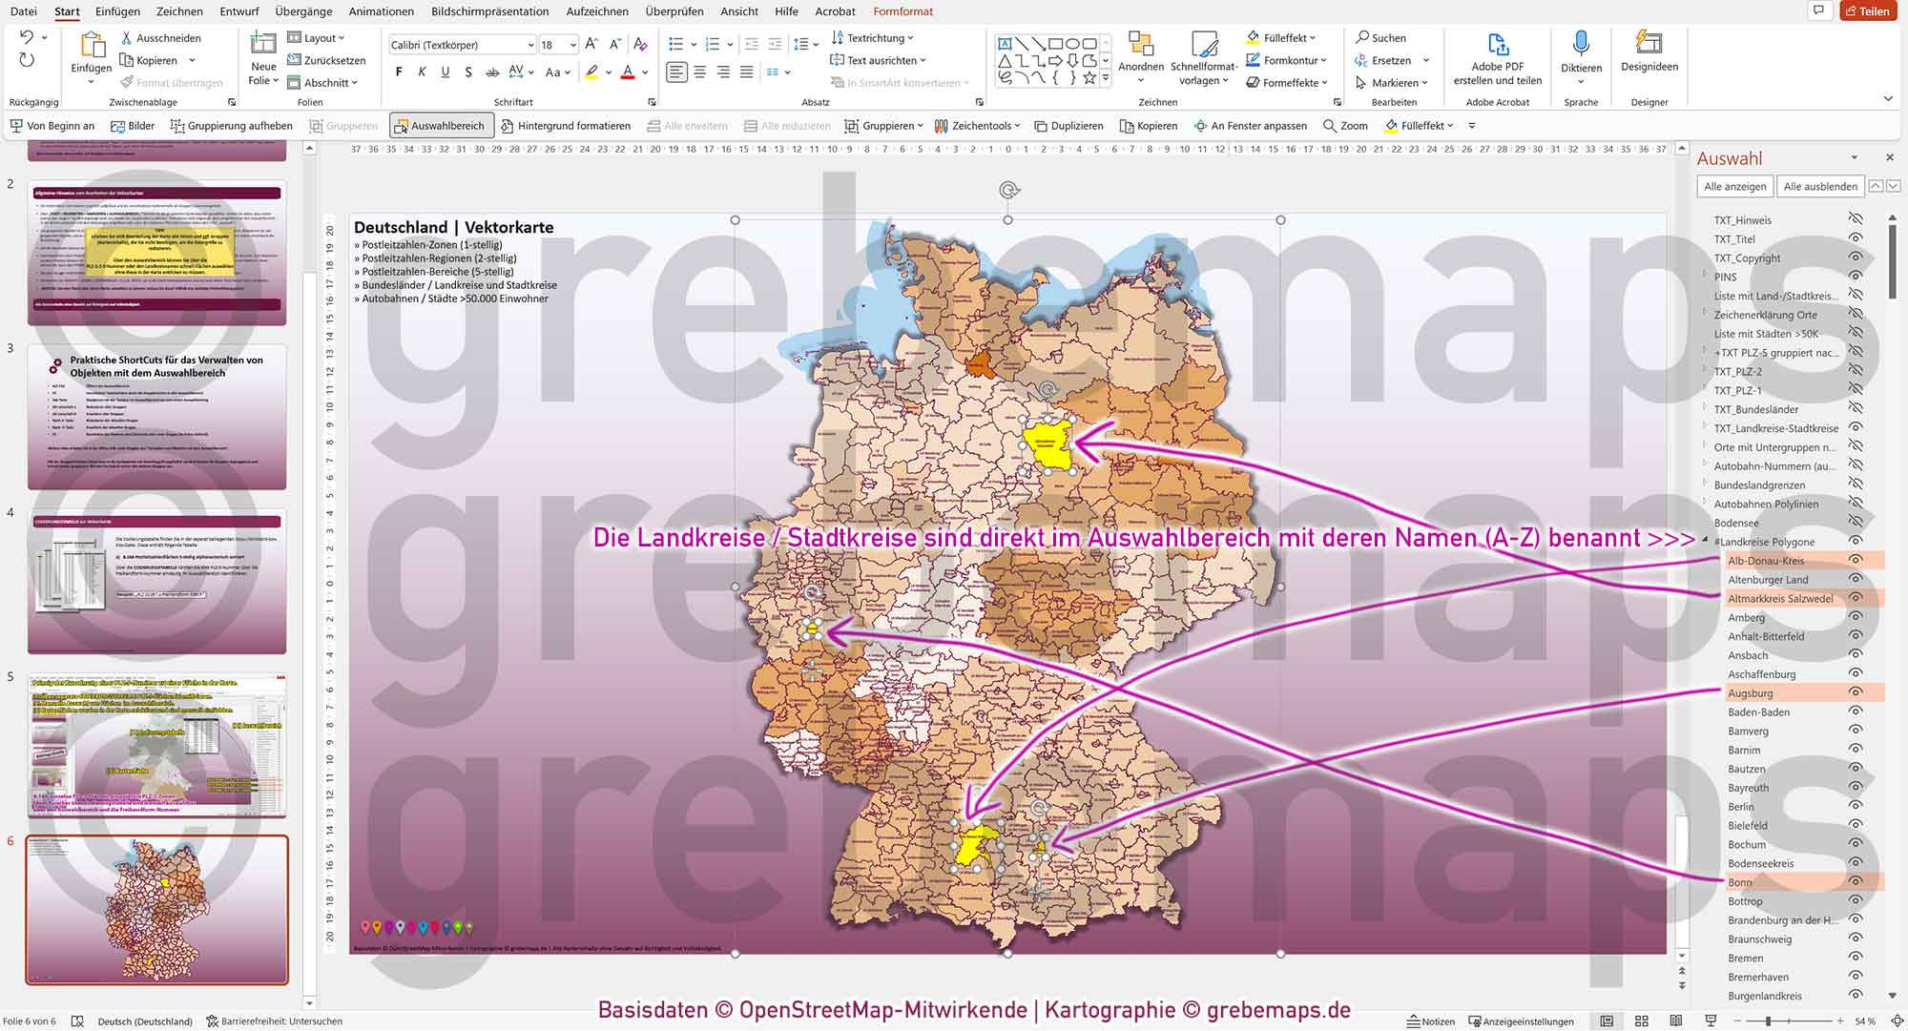
Task: Switch to the Formformat tab
Action: pos(902,11)
